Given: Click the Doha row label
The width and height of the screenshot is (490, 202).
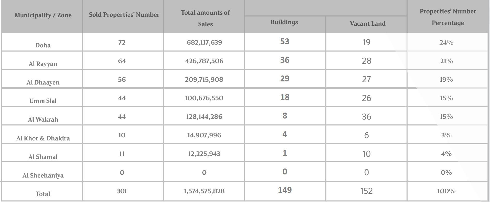Looking at the screenshot, I should point(43,45).
